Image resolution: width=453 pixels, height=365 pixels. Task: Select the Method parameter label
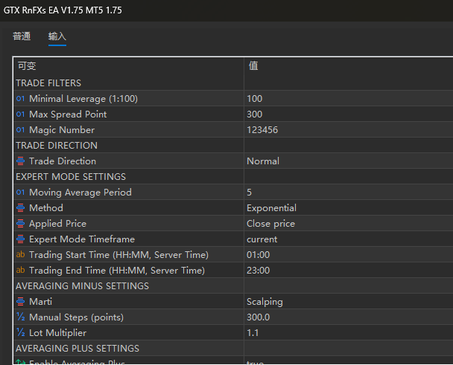point(46,207)
